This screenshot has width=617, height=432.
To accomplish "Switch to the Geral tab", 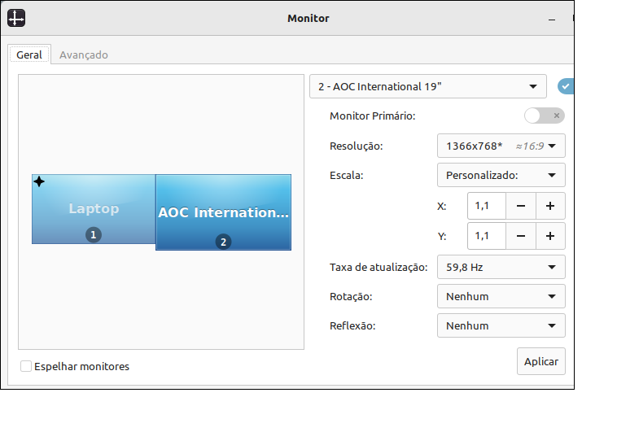I will (x=29, y=55).
